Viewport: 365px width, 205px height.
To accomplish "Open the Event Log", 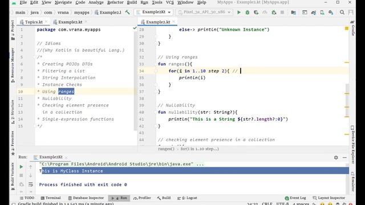I will [x=295, y=198].
